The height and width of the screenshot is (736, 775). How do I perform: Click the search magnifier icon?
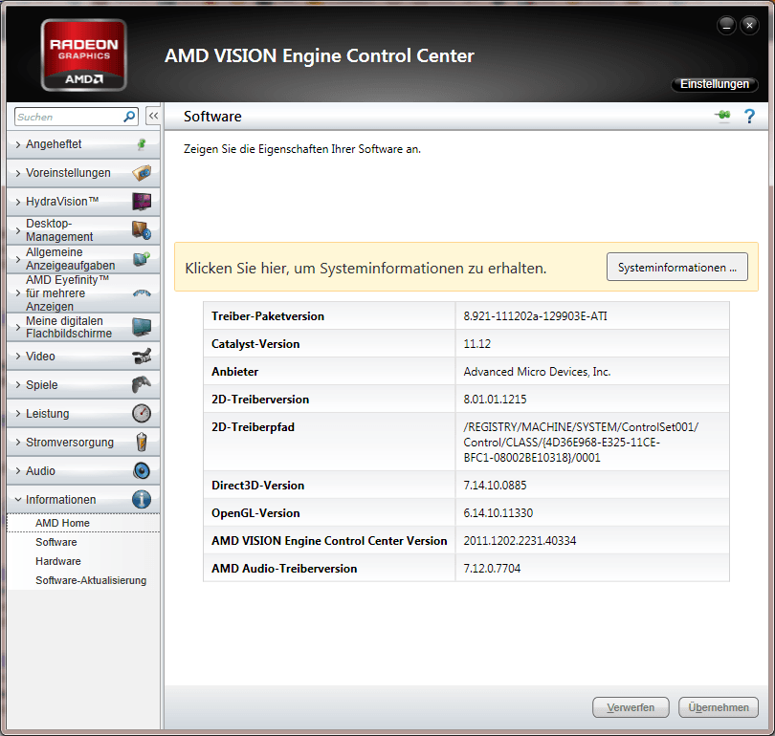(x=129, y=117)
